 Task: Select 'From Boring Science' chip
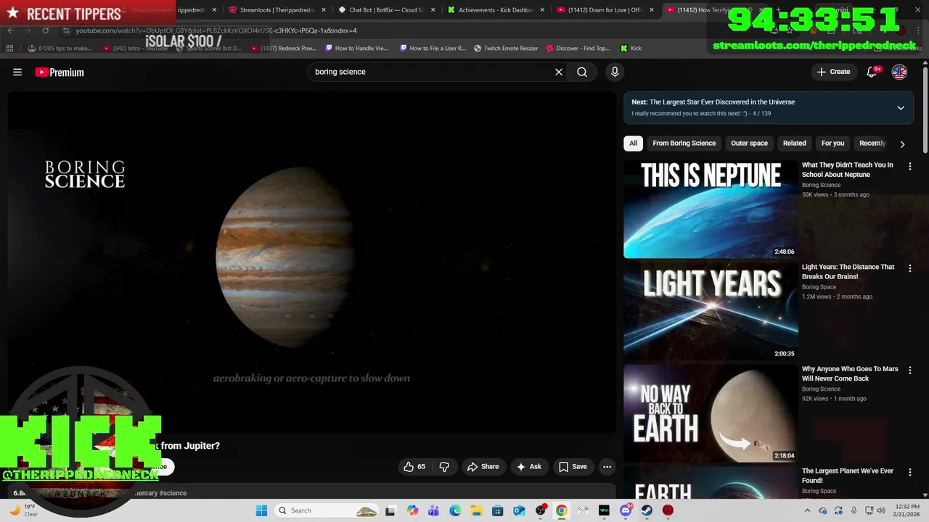(x=684, y=144)
